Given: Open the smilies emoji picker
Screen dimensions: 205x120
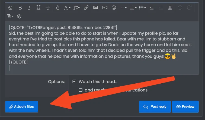Looking at the screenshot, I should pyautogui.click(x=114, y=8).
